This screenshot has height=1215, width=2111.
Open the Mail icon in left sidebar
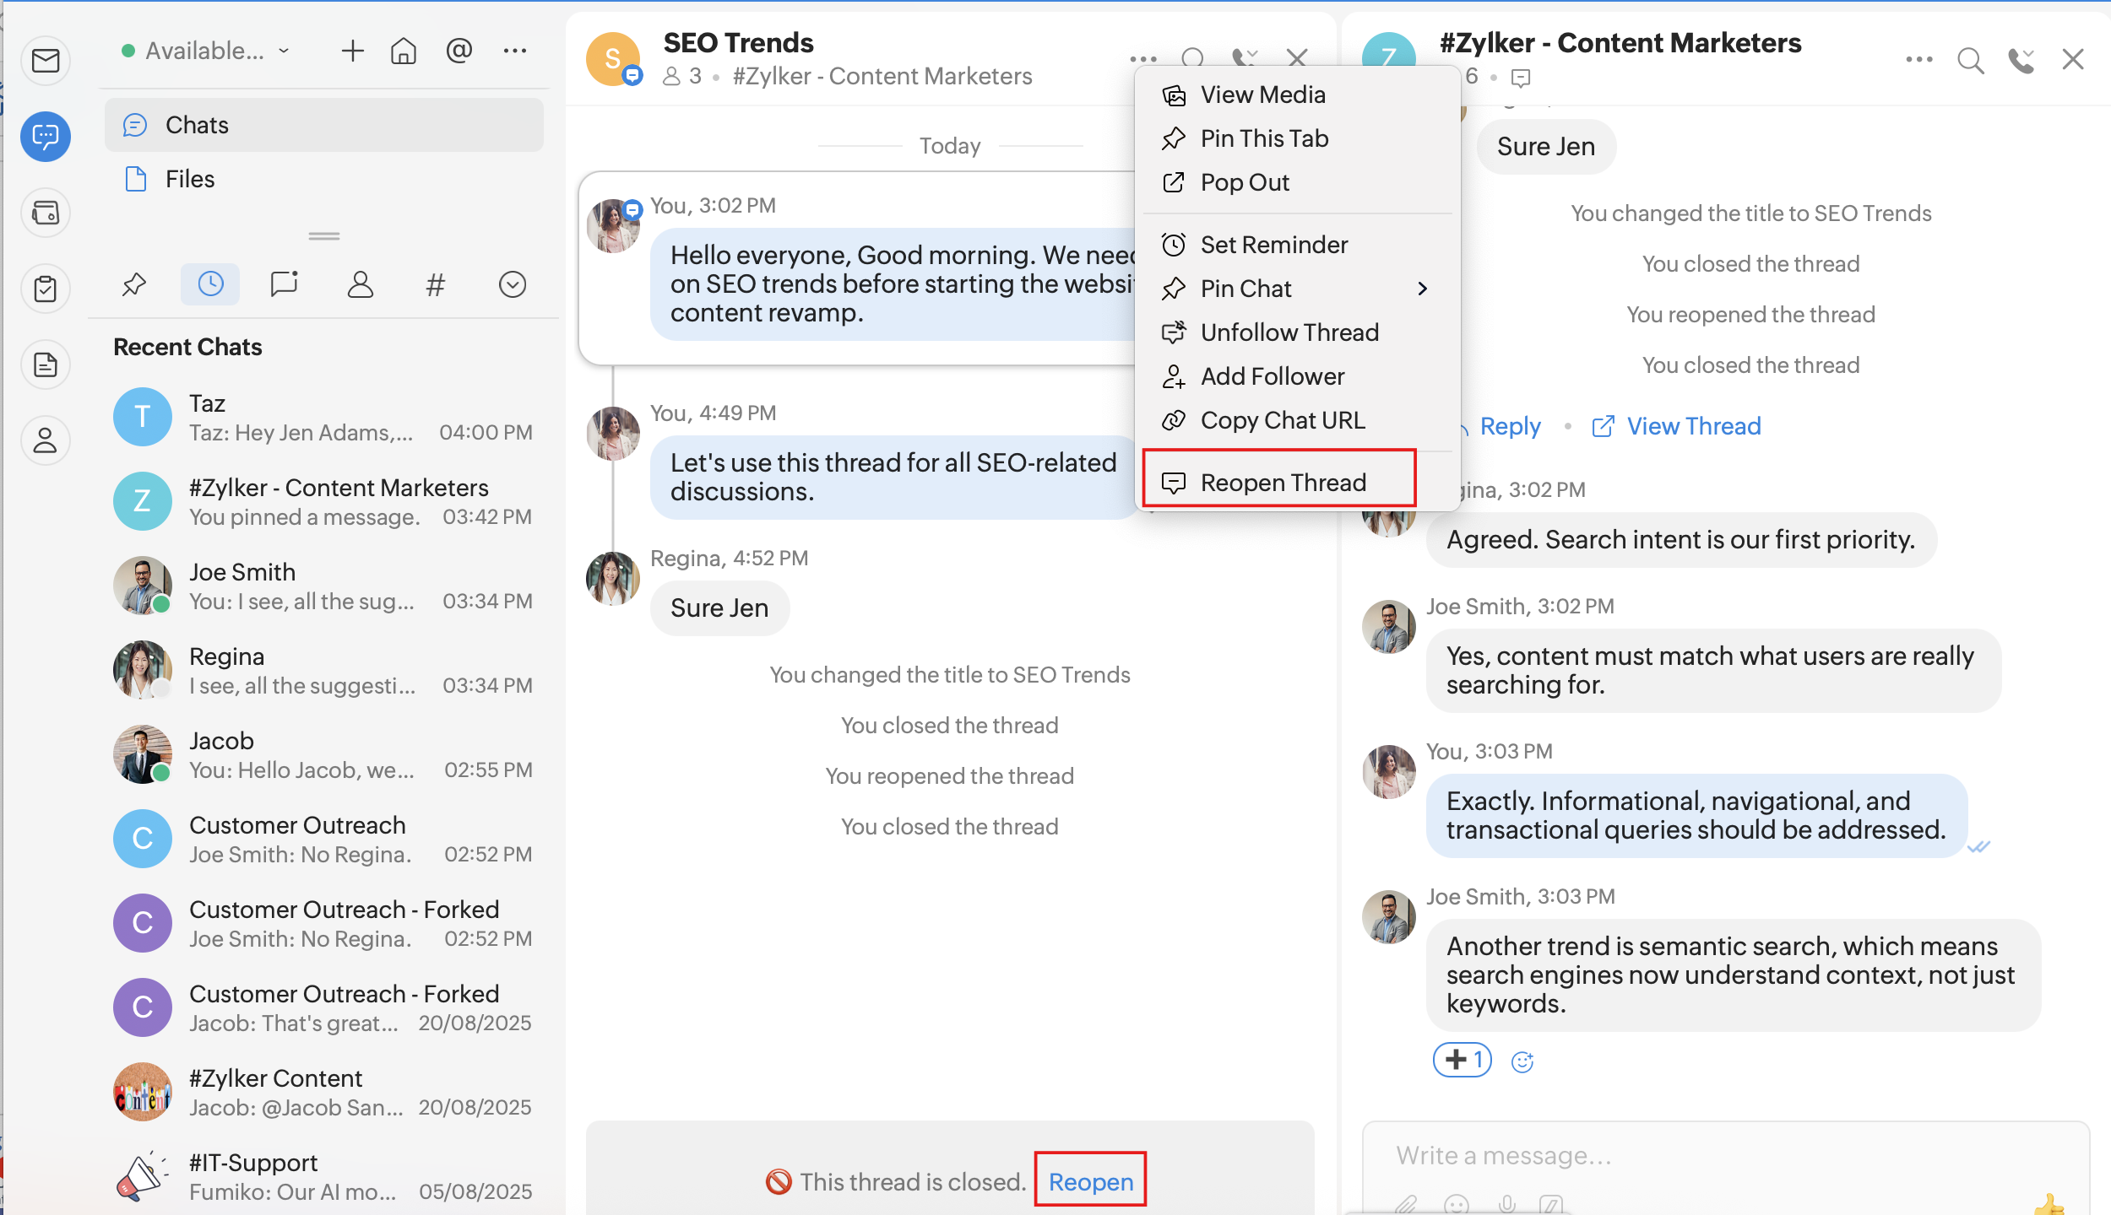(46, 61)
